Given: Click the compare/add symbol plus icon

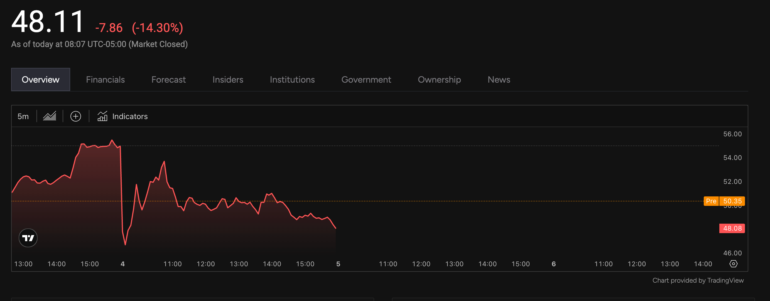Looking at the screenshot, I should coord(76,116).
